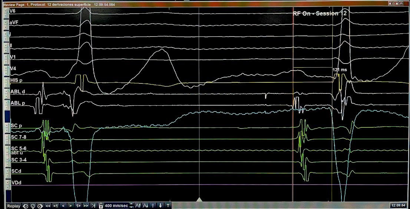Select the V1 channel label
Viewport: 410px width, 209px height.
click(13, 57)
